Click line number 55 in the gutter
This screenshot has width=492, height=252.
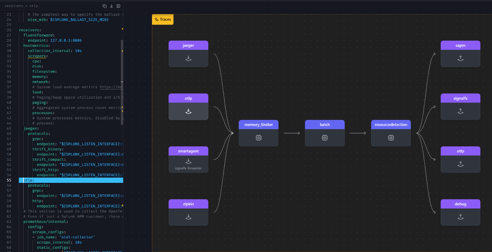pos(9,180)
